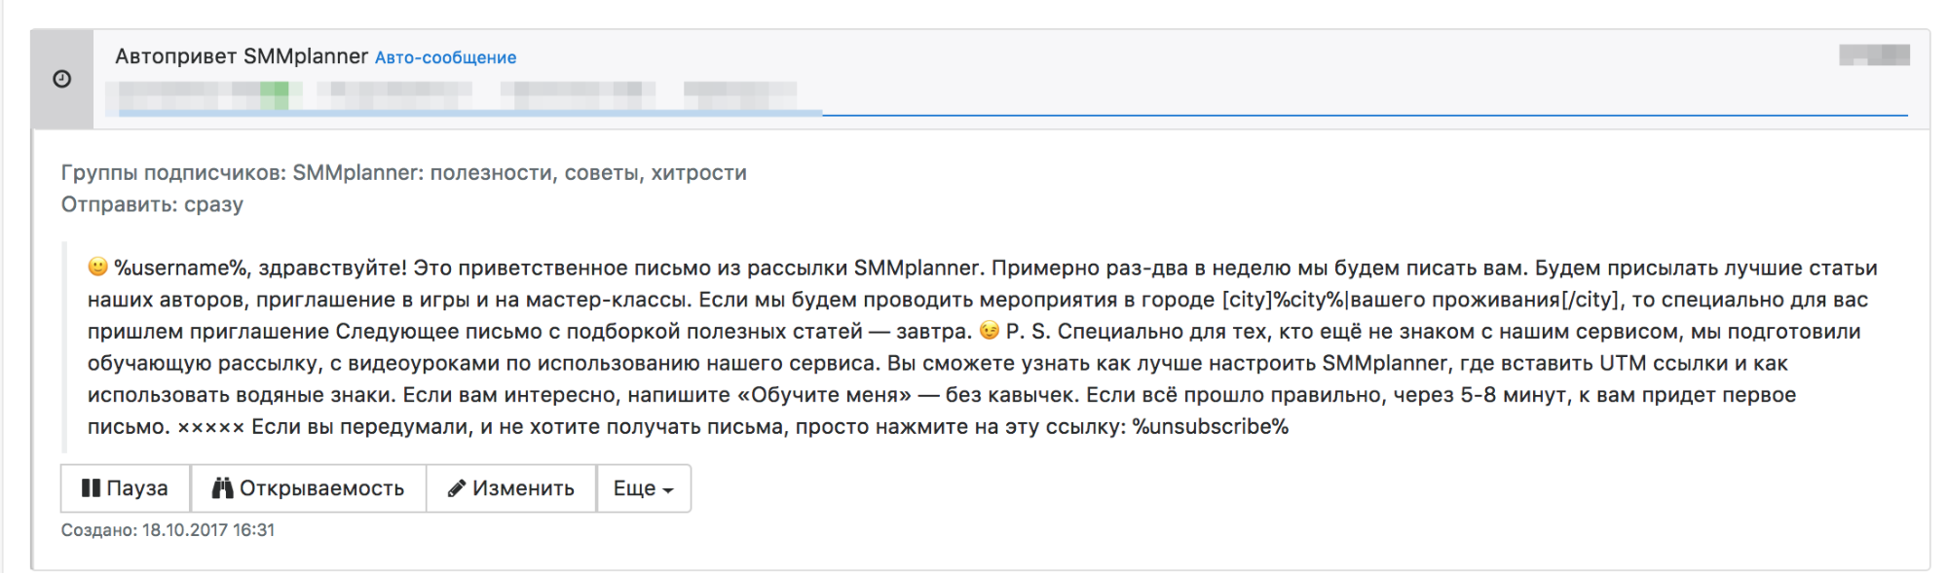Click the blurred badge at top right
This screenshot has width=1947, height=574.
(x=1874, y=54)
